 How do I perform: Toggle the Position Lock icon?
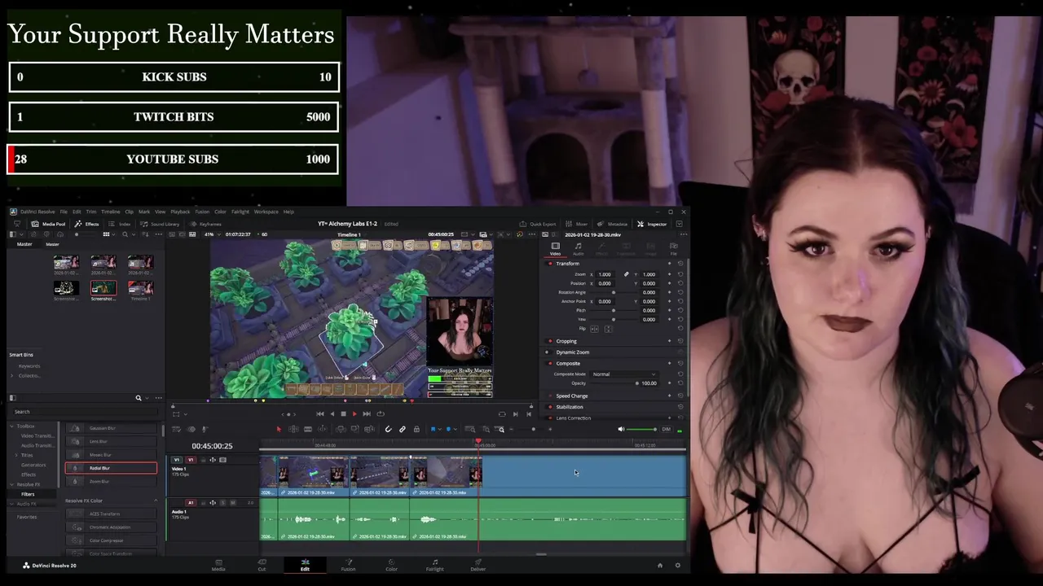click(x=416, y=429)
